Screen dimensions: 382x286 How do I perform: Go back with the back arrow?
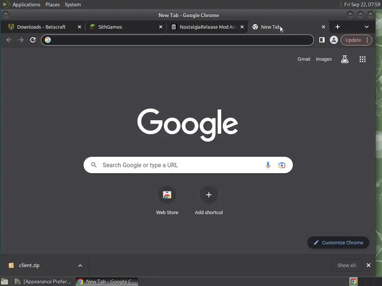click(9, 40)
